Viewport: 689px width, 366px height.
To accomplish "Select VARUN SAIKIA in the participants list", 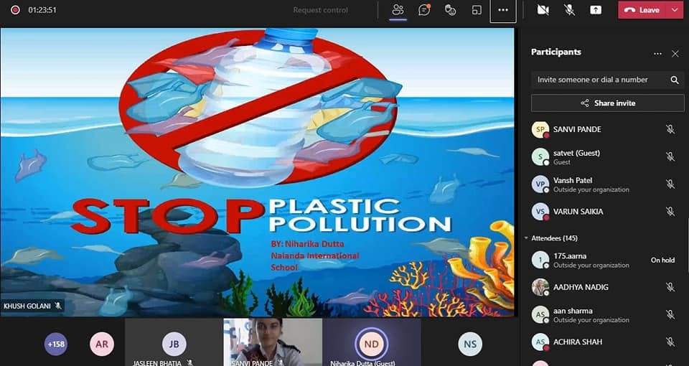I will point(607,211).
